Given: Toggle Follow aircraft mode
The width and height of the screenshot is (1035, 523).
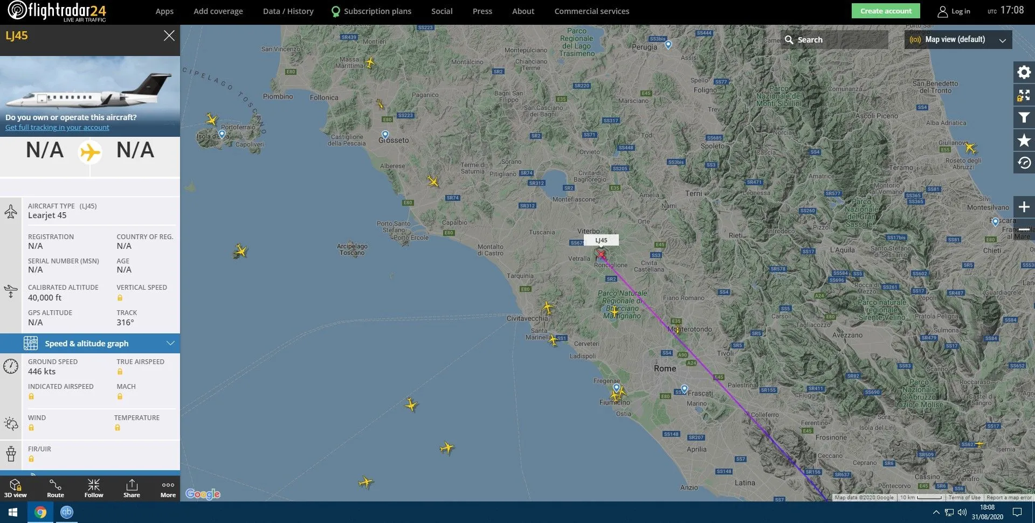Looking at the screenshot, I should coord(94,489).
